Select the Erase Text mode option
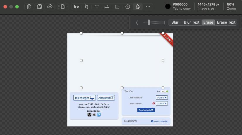The image size is (242, 135). coord(226,22)
